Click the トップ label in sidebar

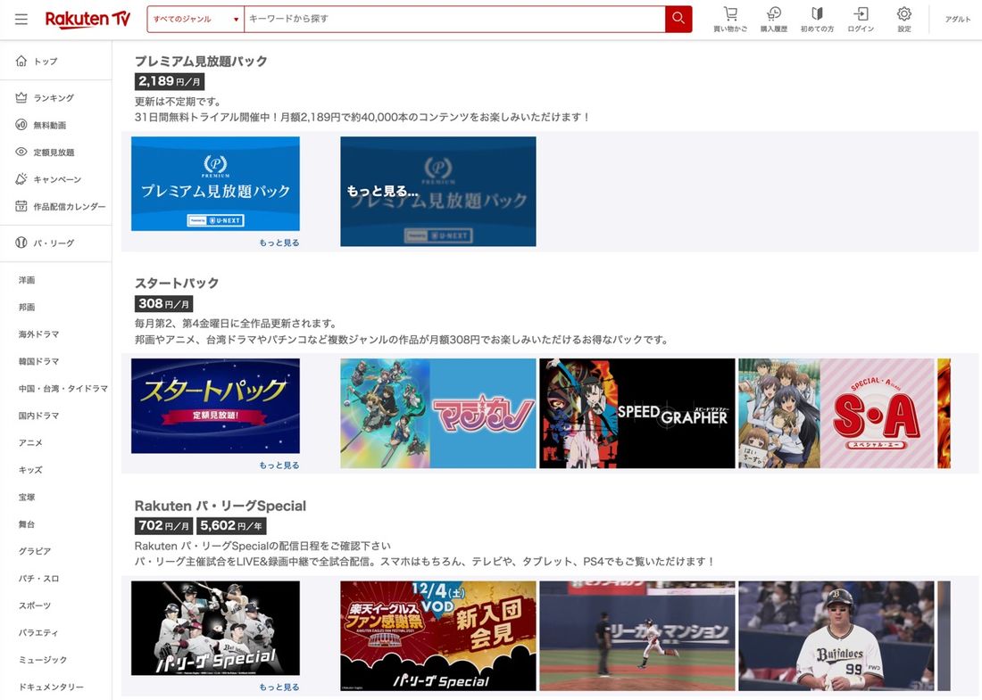(x=46, y=62)
